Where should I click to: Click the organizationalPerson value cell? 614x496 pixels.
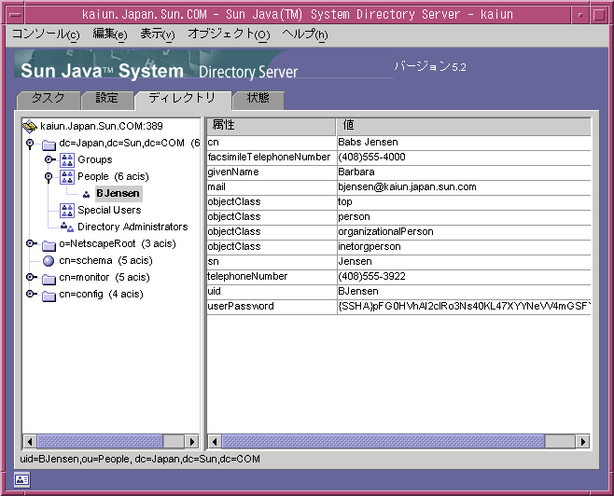pos(464,231)
